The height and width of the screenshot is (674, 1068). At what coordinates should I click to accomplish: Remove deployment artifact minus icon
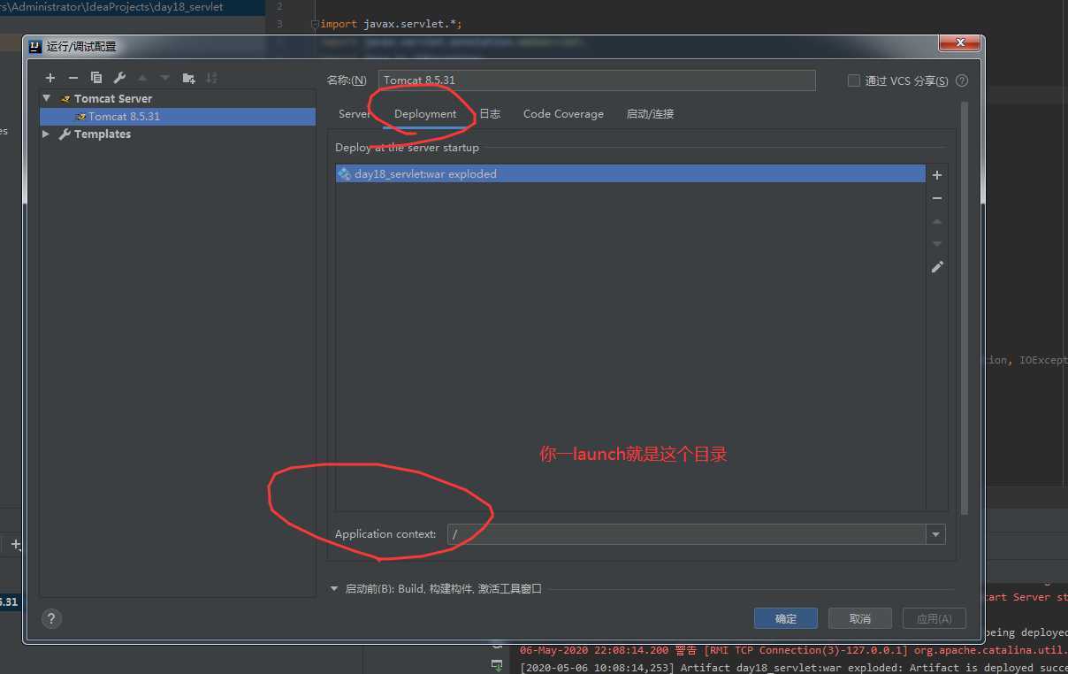point(937,198)
